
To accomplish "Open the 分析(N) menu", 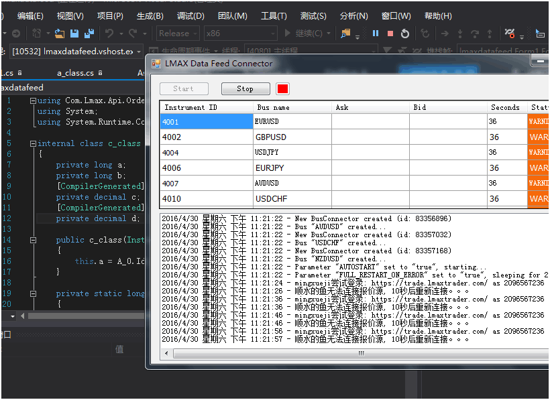I will click(x=354, y=16).
